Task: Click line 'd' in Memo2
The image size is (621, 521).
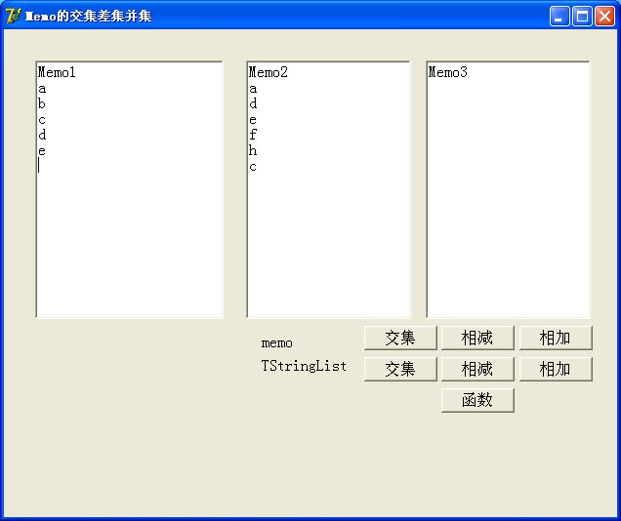Action: coord(253,103)
